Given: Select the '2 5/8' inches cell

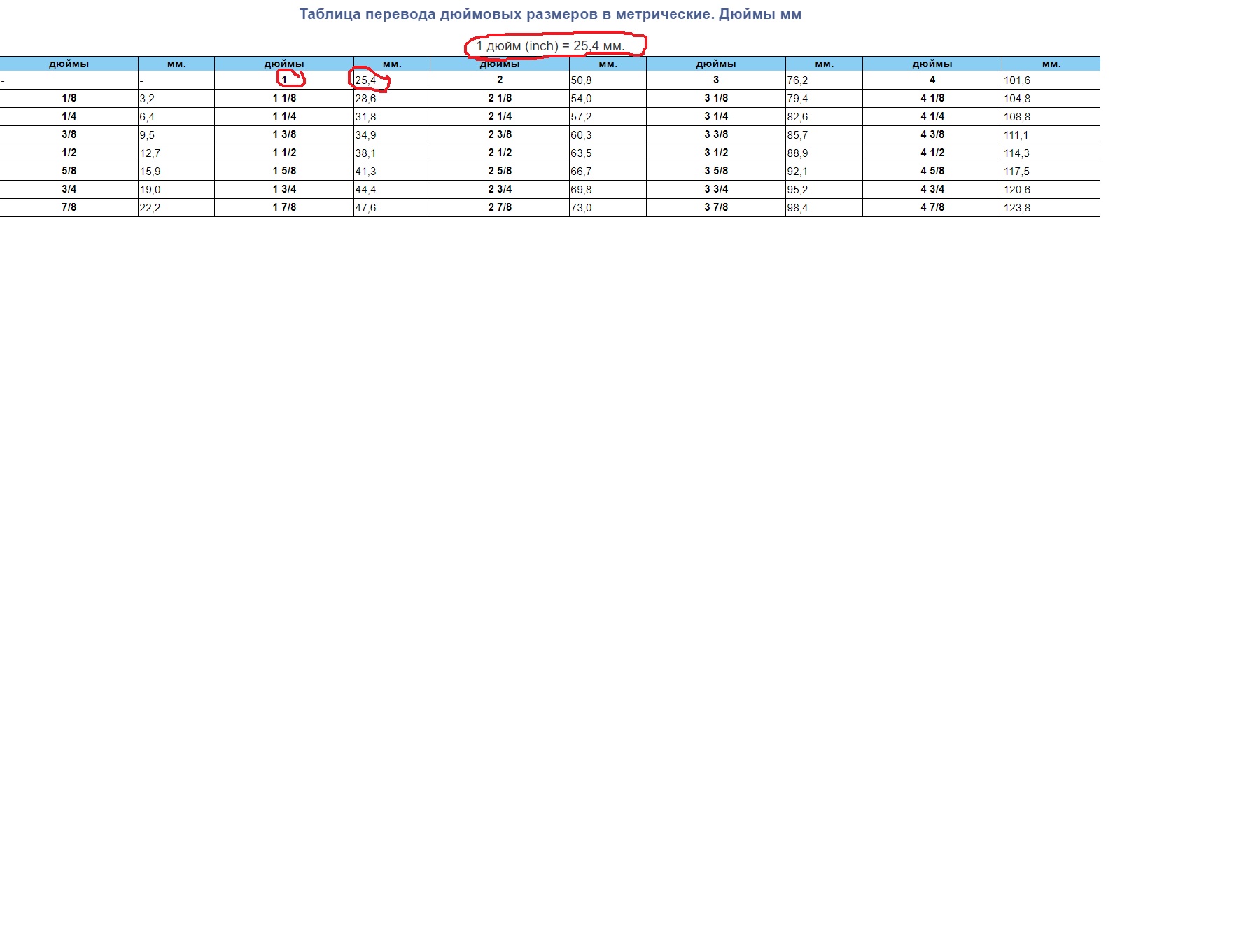Looking at the screenshot, I should click(x=500, y=171).
